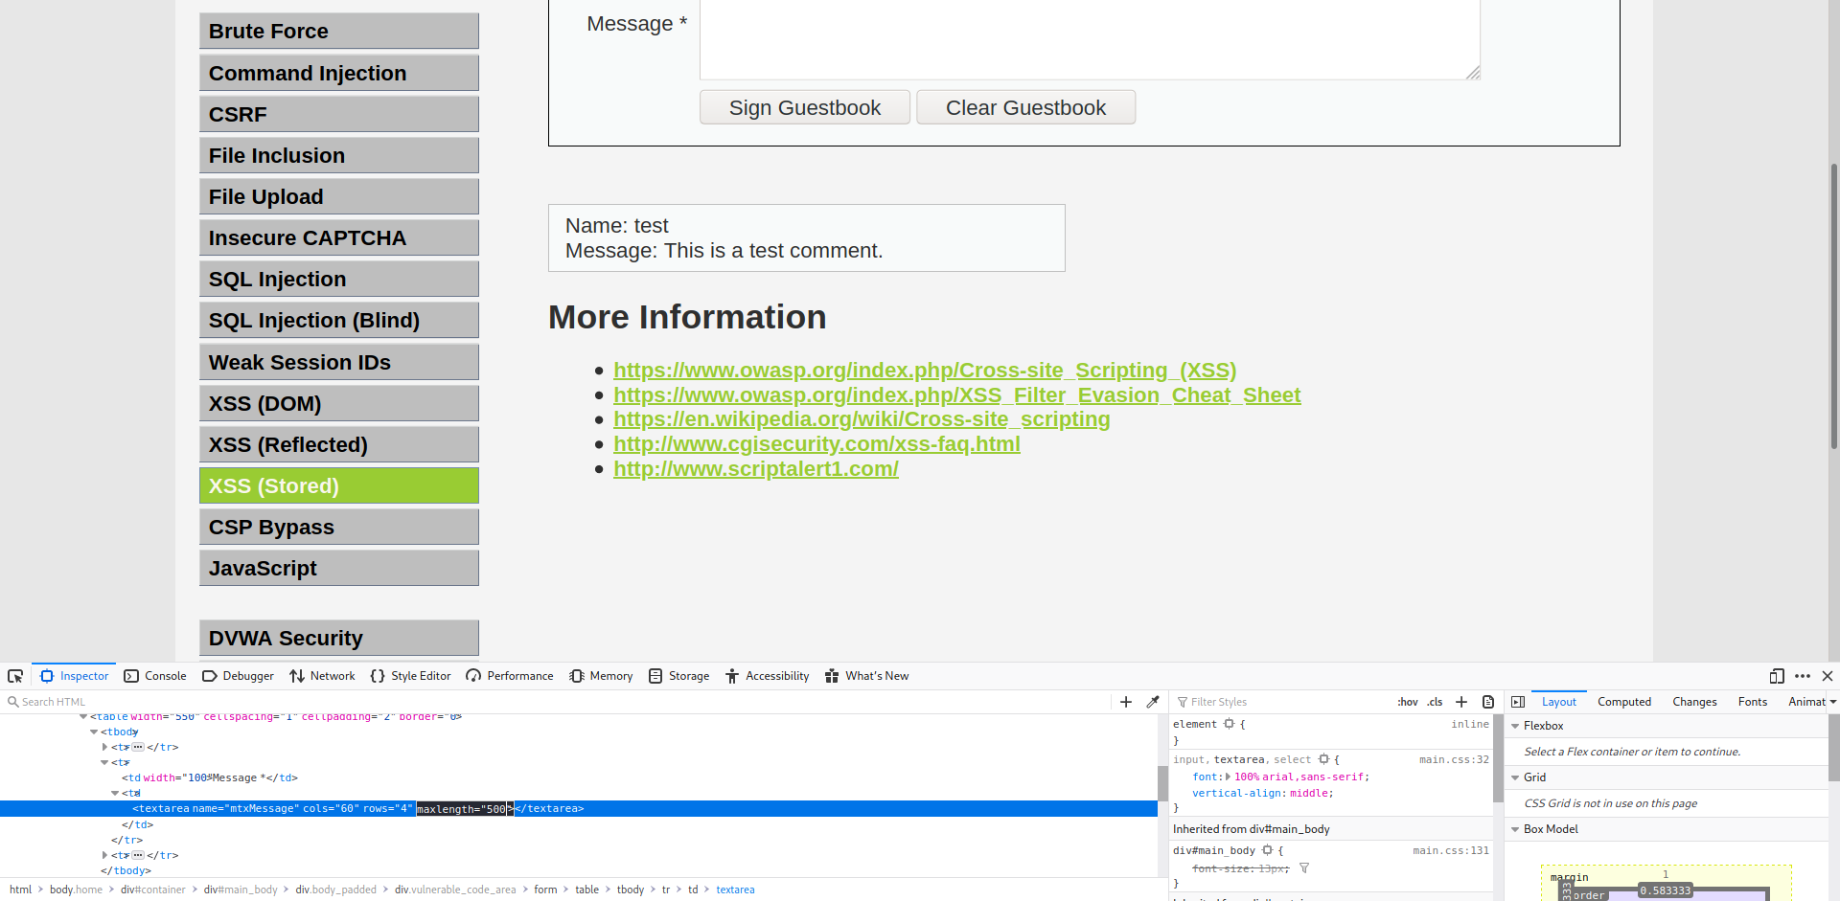
Task: Open the Storage panel icon tab
Action: 679,676
